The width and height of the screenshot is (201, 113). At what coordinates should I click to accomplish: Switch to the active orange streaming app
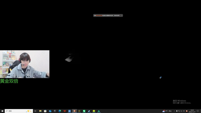[x=74, y=111]
